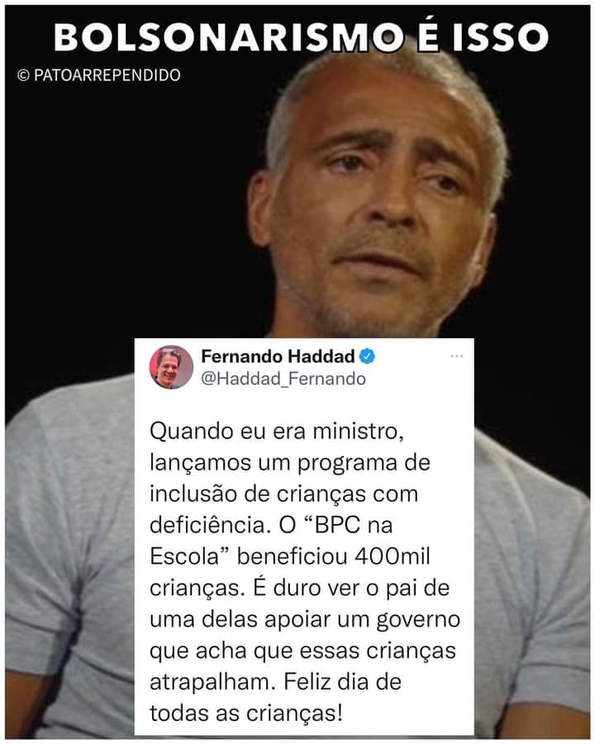Click the "400mil" figure in the tweet
Screen dimensions: 595x744
(392, 556)
